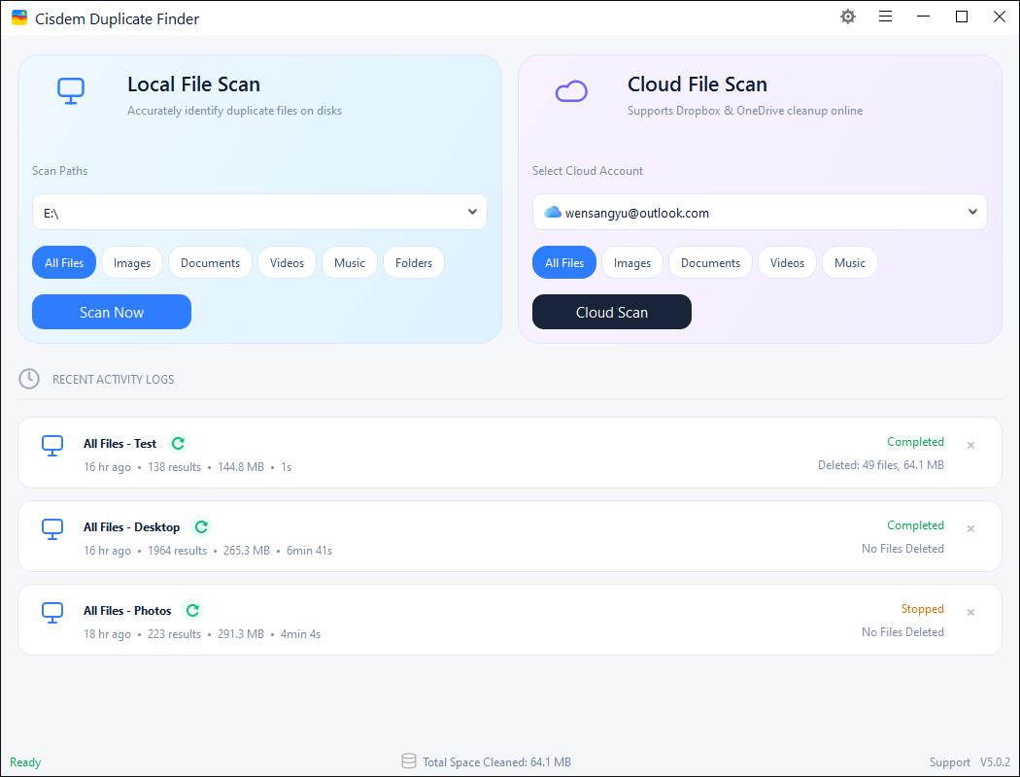
Task: Click the Recent Activity Logs clock icon
Action: tap(29, 379)
